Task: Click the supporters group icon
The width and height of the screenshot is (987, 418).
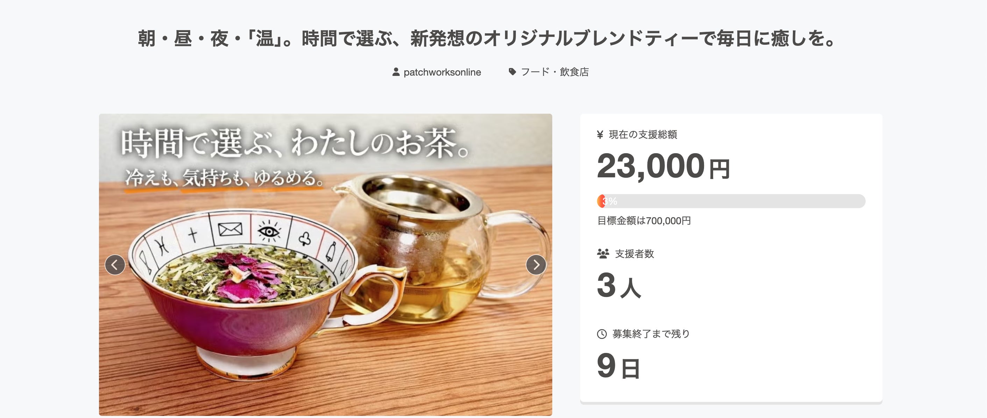Action: click(x=603, y=254)
